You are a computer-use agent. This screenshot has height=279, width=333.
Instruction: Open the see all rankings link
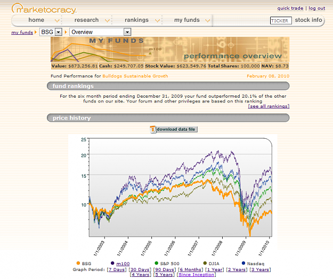[269, 106]
